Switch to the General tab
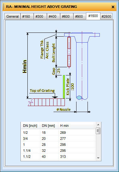Viewport: 119px width, 172px height. pyautogui.click(x=12, y=16)
